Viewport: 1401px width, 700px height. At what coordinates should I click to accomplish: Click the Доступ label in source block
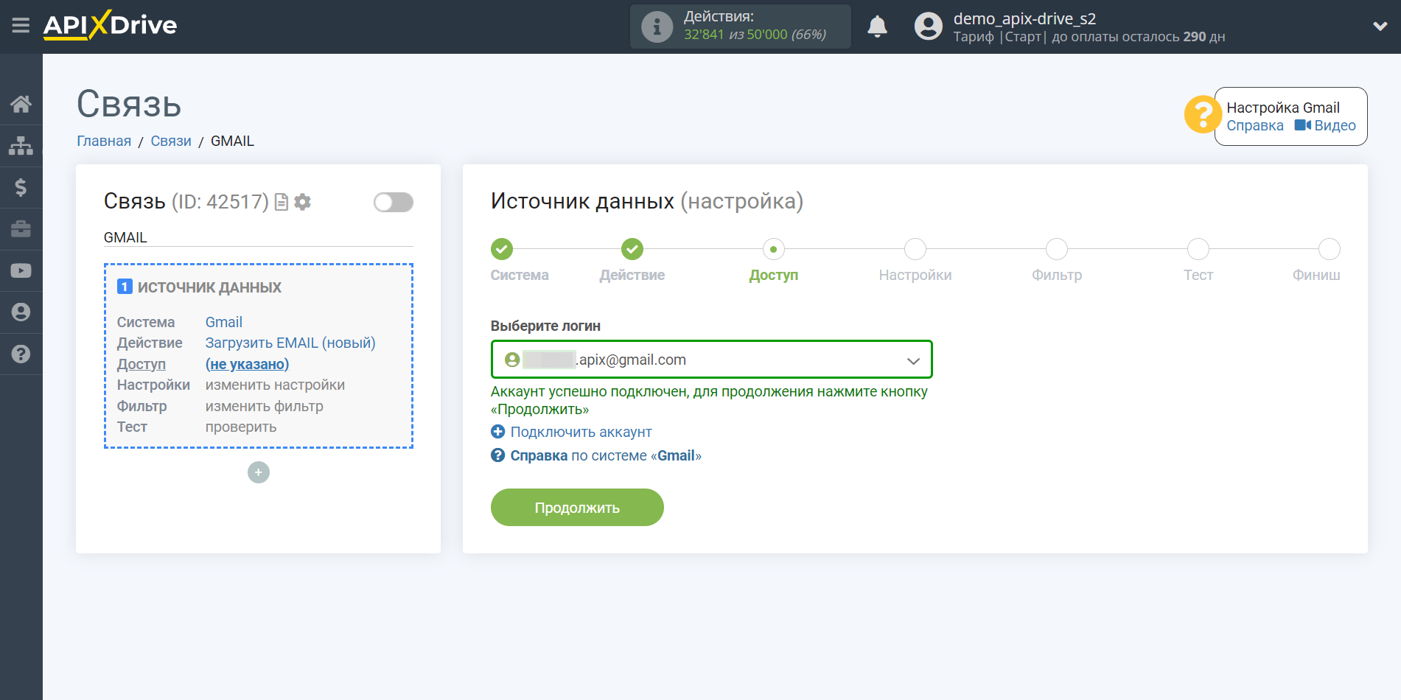coord(142,365)
